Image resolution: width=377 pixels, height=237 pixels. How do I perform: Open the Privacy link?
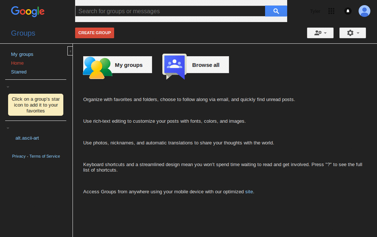(19, 156)
